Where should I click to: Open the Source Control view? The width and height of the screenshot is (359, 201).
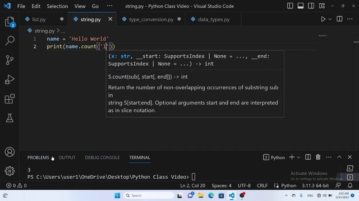[10, 60]
